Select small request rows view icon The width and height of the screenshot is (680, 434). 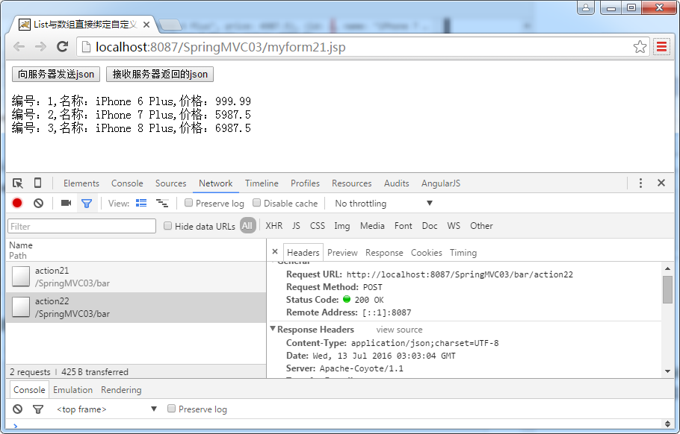click(x=162, y=203)
